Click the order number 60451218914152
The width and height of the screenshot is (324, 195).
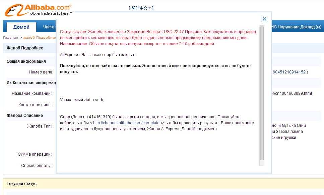[x=289, y=72]
